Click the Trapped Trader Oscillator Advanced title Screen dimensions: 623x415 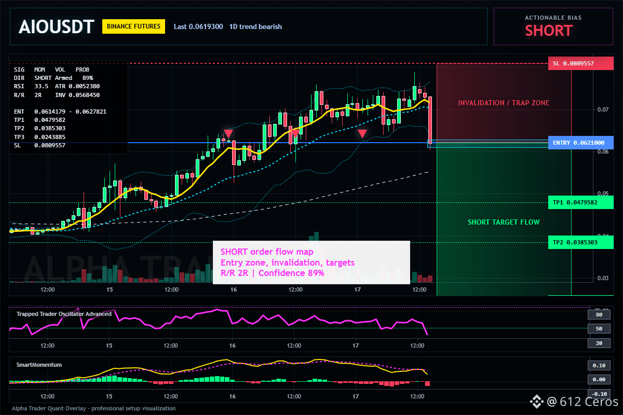[64, 314]
